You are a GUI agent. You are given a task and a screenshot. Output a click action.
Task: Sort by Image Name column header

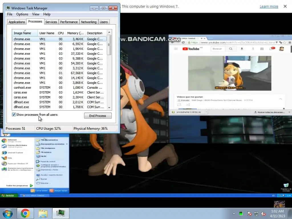(x=25, y=33)
